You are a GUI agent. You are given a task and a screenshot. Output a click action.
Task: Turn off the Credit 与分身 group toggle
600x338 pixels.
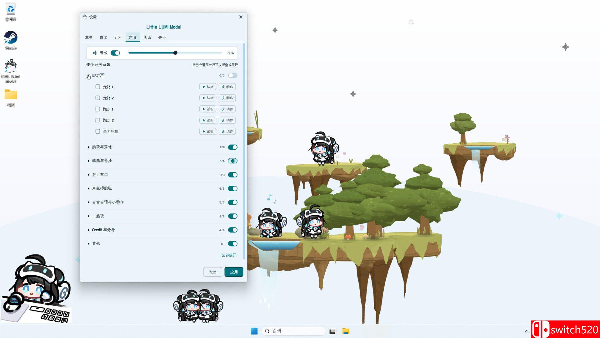(x=233, y=230)
